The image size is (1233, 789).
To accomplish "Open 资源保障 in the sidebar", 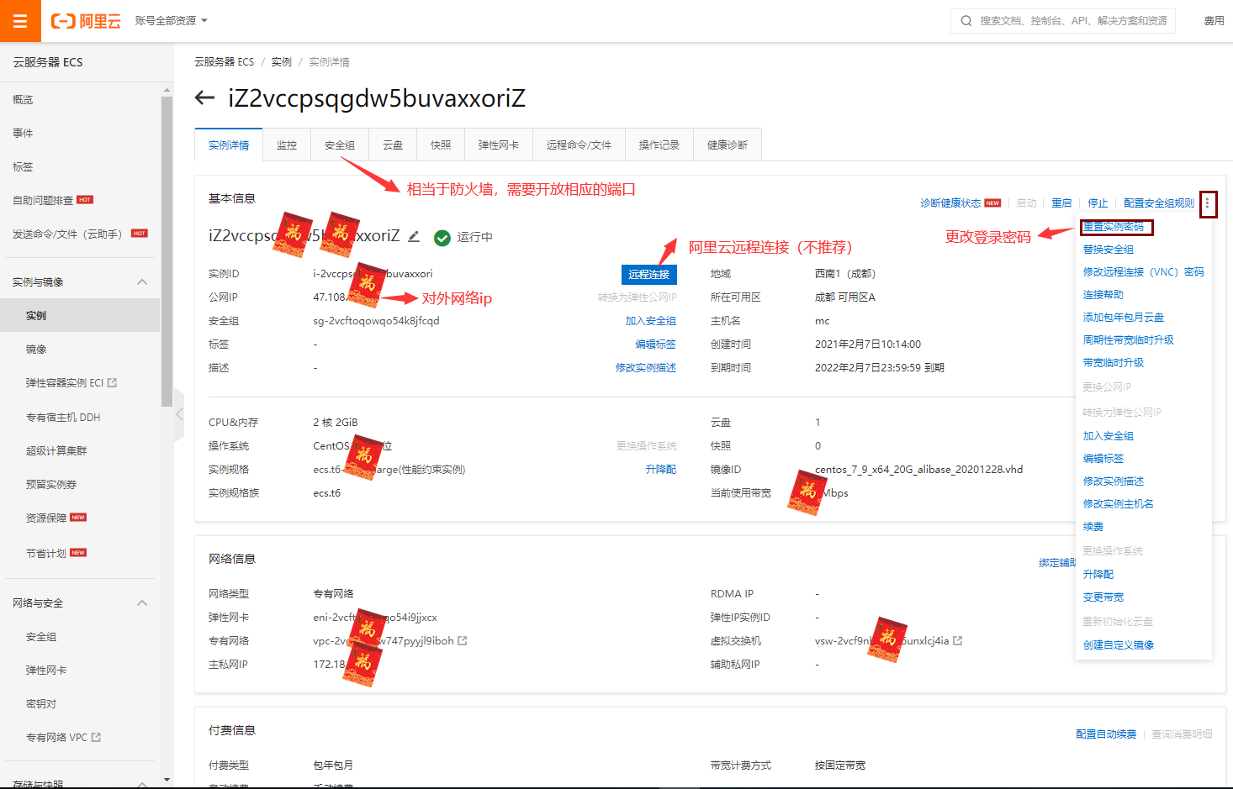I will coord(46,518).
